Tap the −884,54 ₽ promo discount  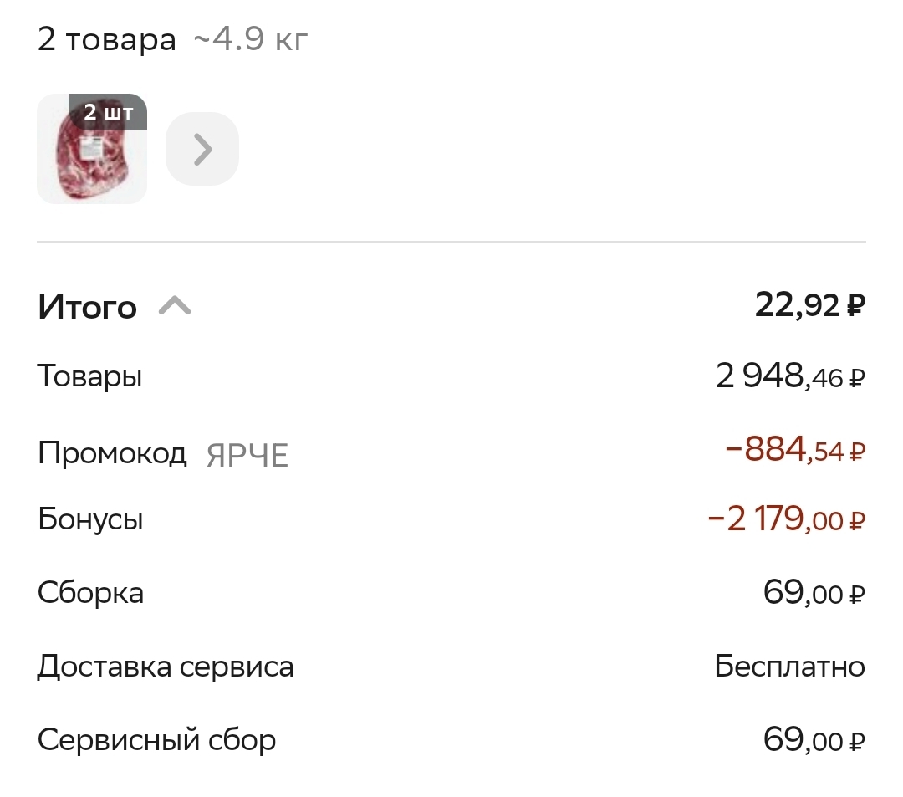794,450
